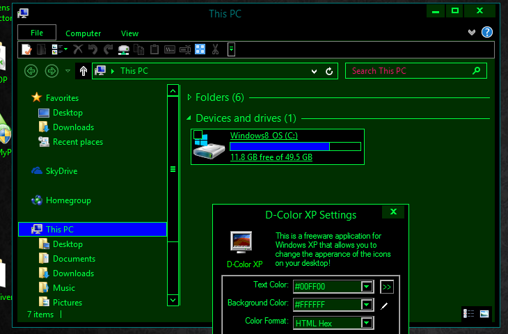Image resolution: width=508 pixels, height=334 pixels.
Task: Open the View ribbon tab
Action: coord(129,33)
